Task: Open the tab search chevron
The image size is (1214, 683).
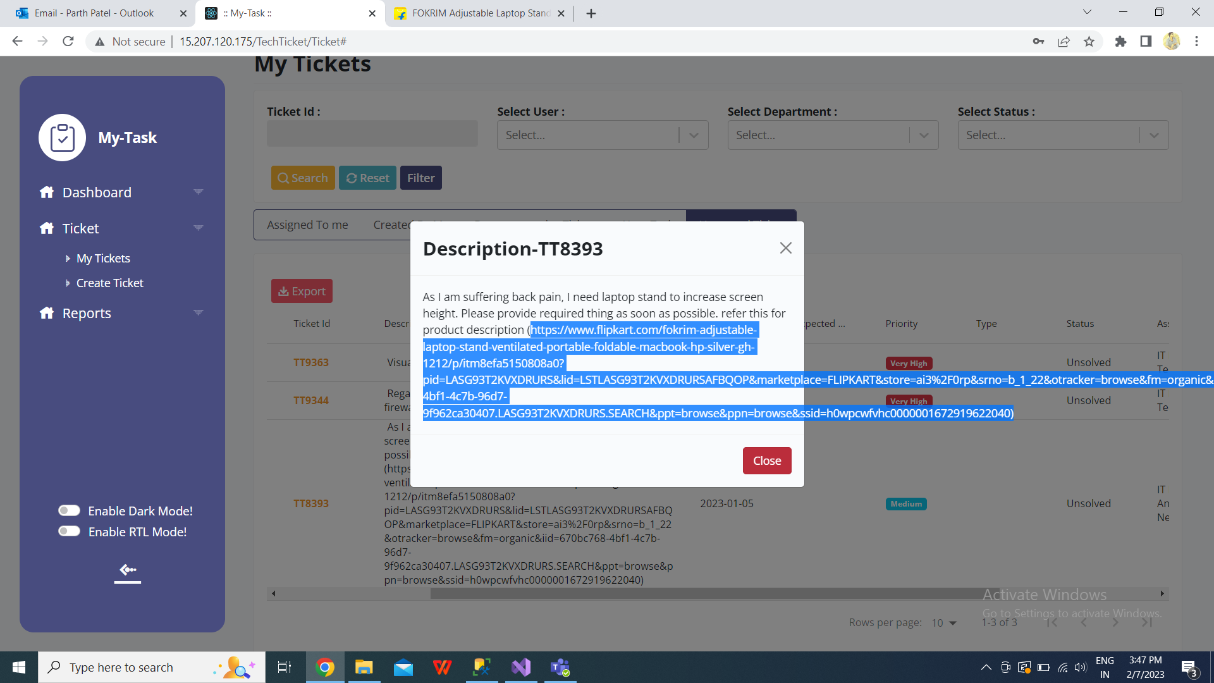Action: pyautogui.click(x=1087, y=12)
